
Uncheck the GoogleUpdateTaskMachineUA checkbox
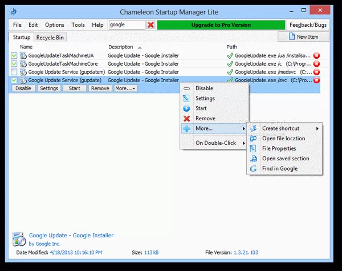(14, 55)
